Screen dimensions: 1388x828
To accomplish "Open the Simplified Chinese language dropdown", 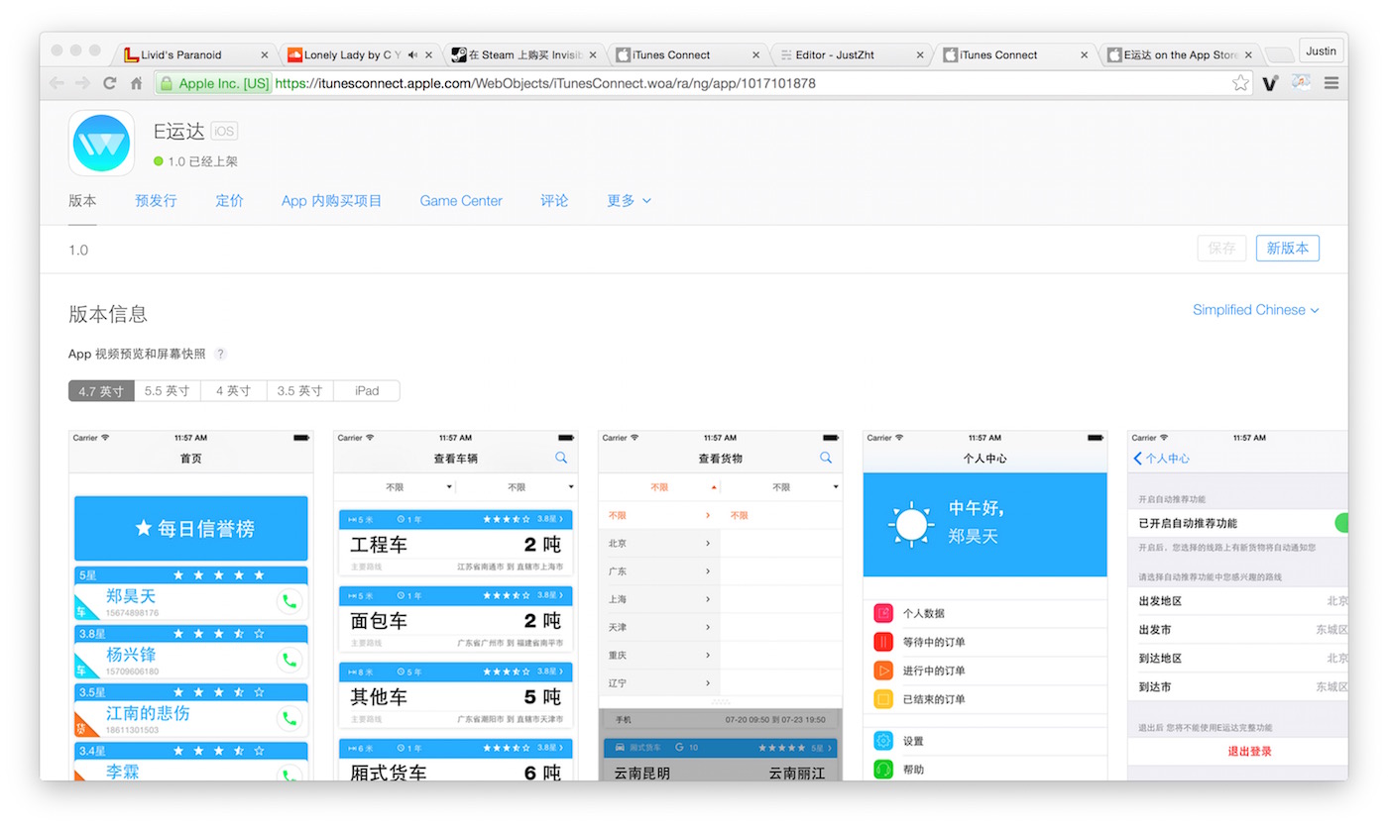I will tap(1255, 310).
